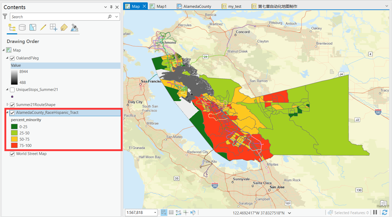The width and height of the screenshot is (392, 217).
Task: Select the OaklandFVeg layer name
Action: click(27, 58)
